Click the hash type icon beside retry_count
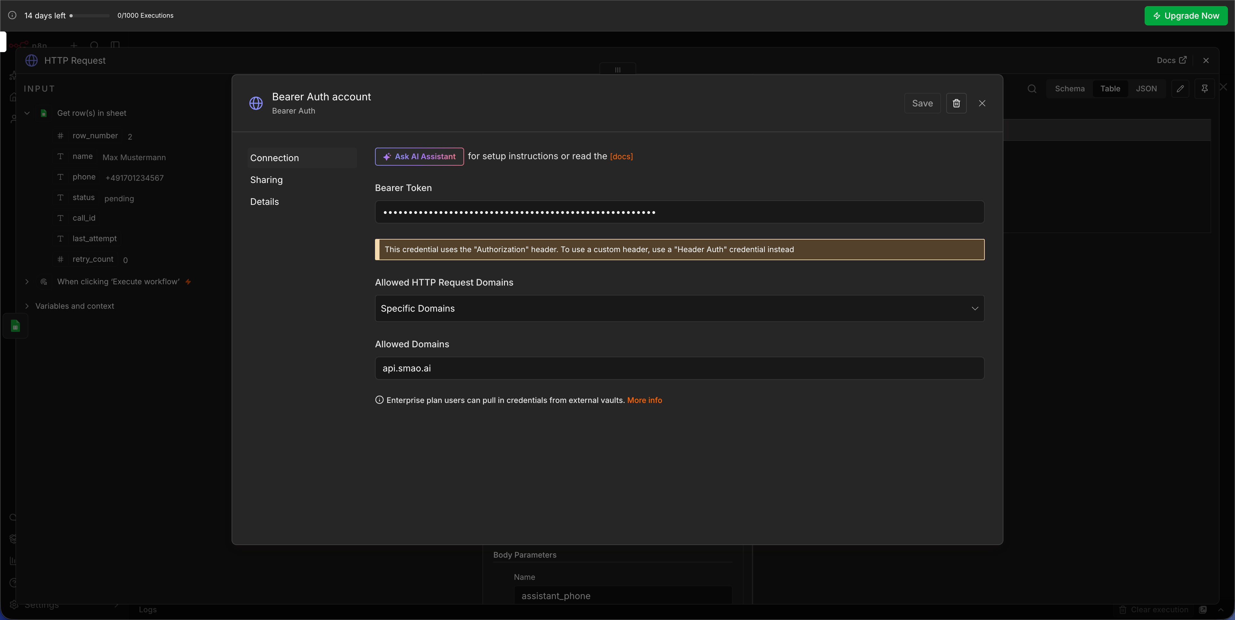This screenshot has width=1235, height=620. tap(60, 259)
